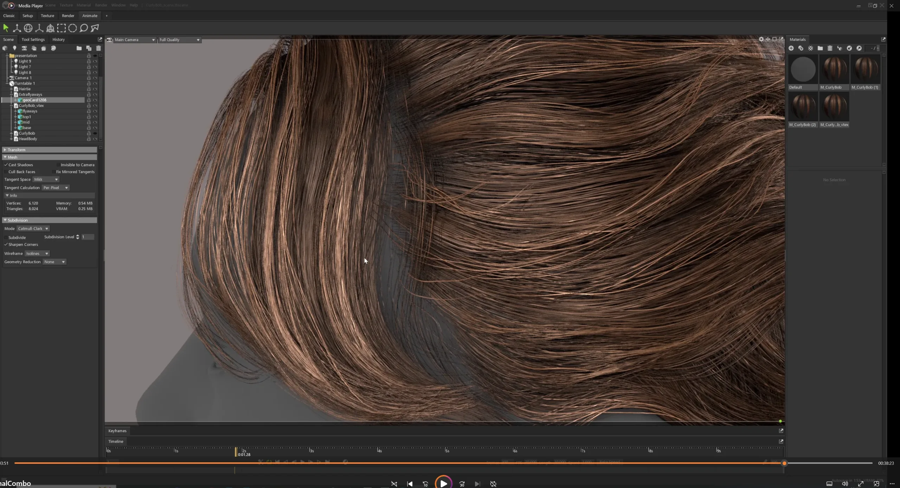This screenshot has height=488, width=900.
Task: Add a new light to the scene
Action: [x=15, y=48]
